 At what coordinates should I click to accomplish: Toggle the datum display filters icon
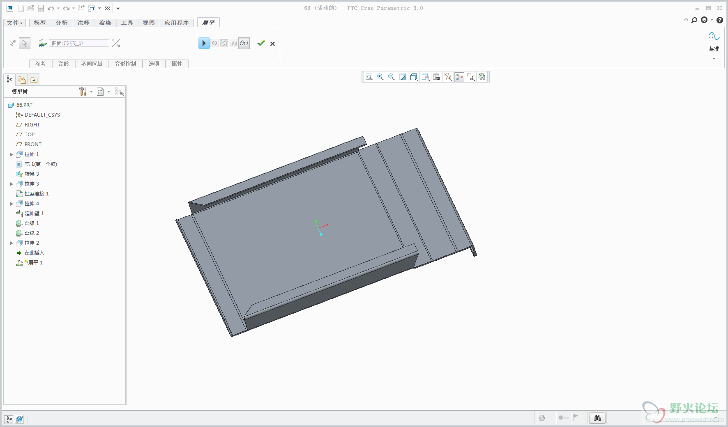click(448, 77)
